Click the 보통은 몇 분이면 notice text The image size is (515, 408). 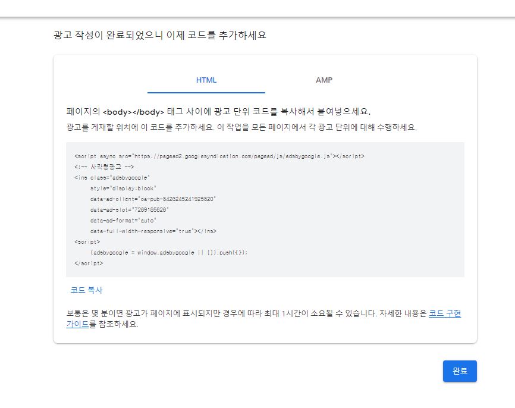point(263,319)
